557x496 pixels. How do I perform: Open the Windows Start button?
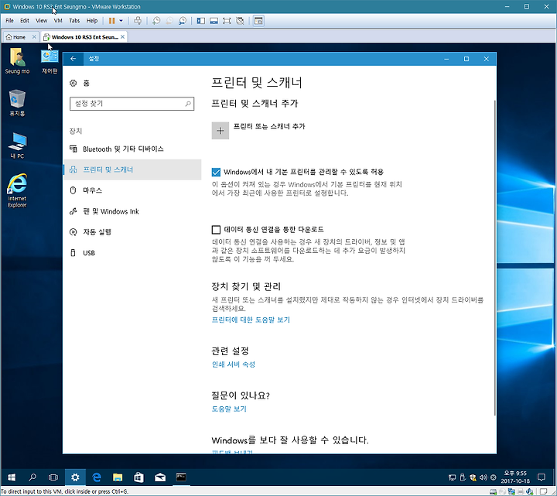12,477
